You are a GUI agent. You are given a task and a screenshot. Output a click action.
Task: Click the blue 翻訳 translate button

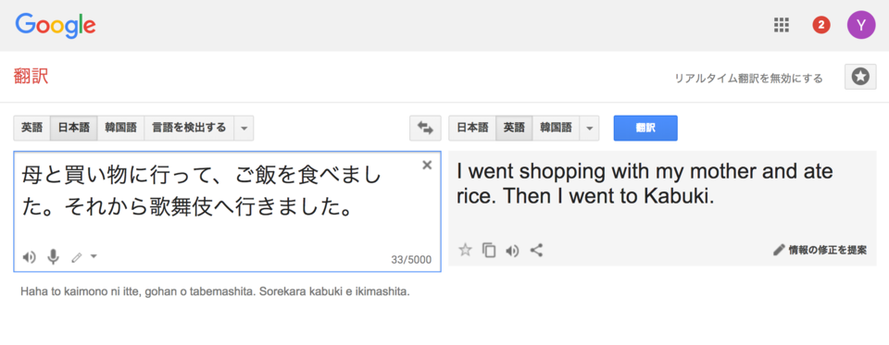click(x=645, y=128)
